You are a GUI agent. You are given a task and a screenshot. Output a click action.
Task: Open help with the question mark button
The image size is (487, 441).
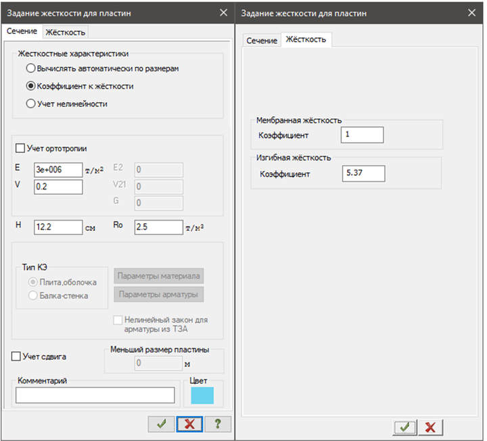[x=218, y=423]
